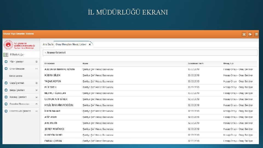Click the arrow icon beside Laboratuvar İşlemleri

[x=6, y=111]
